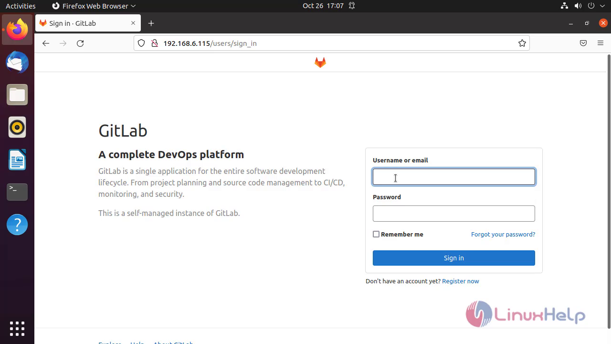Close the Firefox window
Image resolution: width=611 pixels, height=344 pixels.
click(x=603, y=23)
